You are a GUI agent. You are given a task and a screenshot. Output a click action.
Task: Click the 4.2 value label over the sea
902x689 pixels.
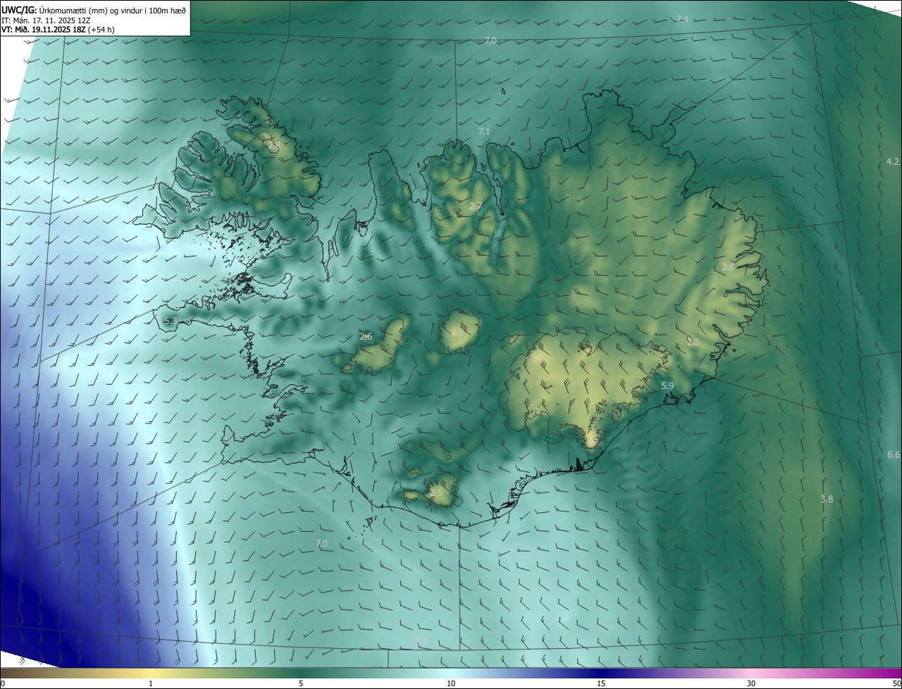tap(892, 161)
